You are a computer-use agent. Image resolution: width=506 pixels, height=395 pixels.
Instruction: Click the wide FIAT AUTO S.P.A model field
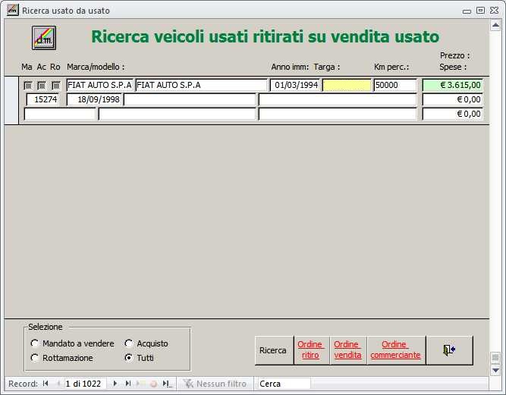click(202, 86)
